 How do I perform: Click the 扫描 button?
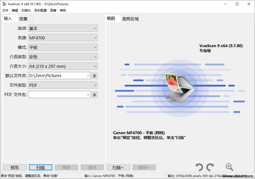pos(40,167)
